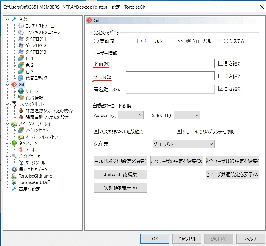The height and width of the screenshot is (246, 266).
Task: Open the AutoCrLf dropdown
Action: tap(131, 115)
